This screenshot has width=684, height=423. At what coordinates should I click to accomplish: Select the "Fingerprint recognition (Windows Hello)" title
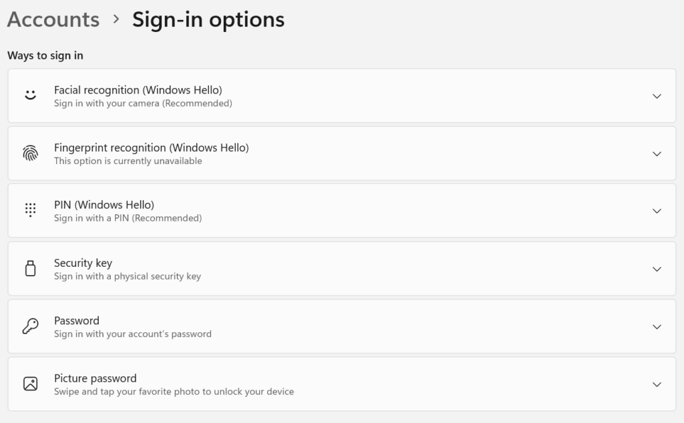pyautogui.click(x=151, y=147)
